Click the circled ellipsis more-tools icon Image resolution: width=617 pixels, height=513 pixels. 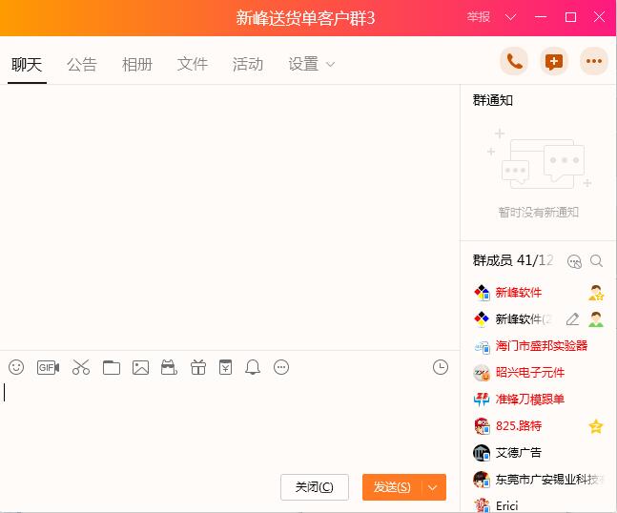(281, 367)
